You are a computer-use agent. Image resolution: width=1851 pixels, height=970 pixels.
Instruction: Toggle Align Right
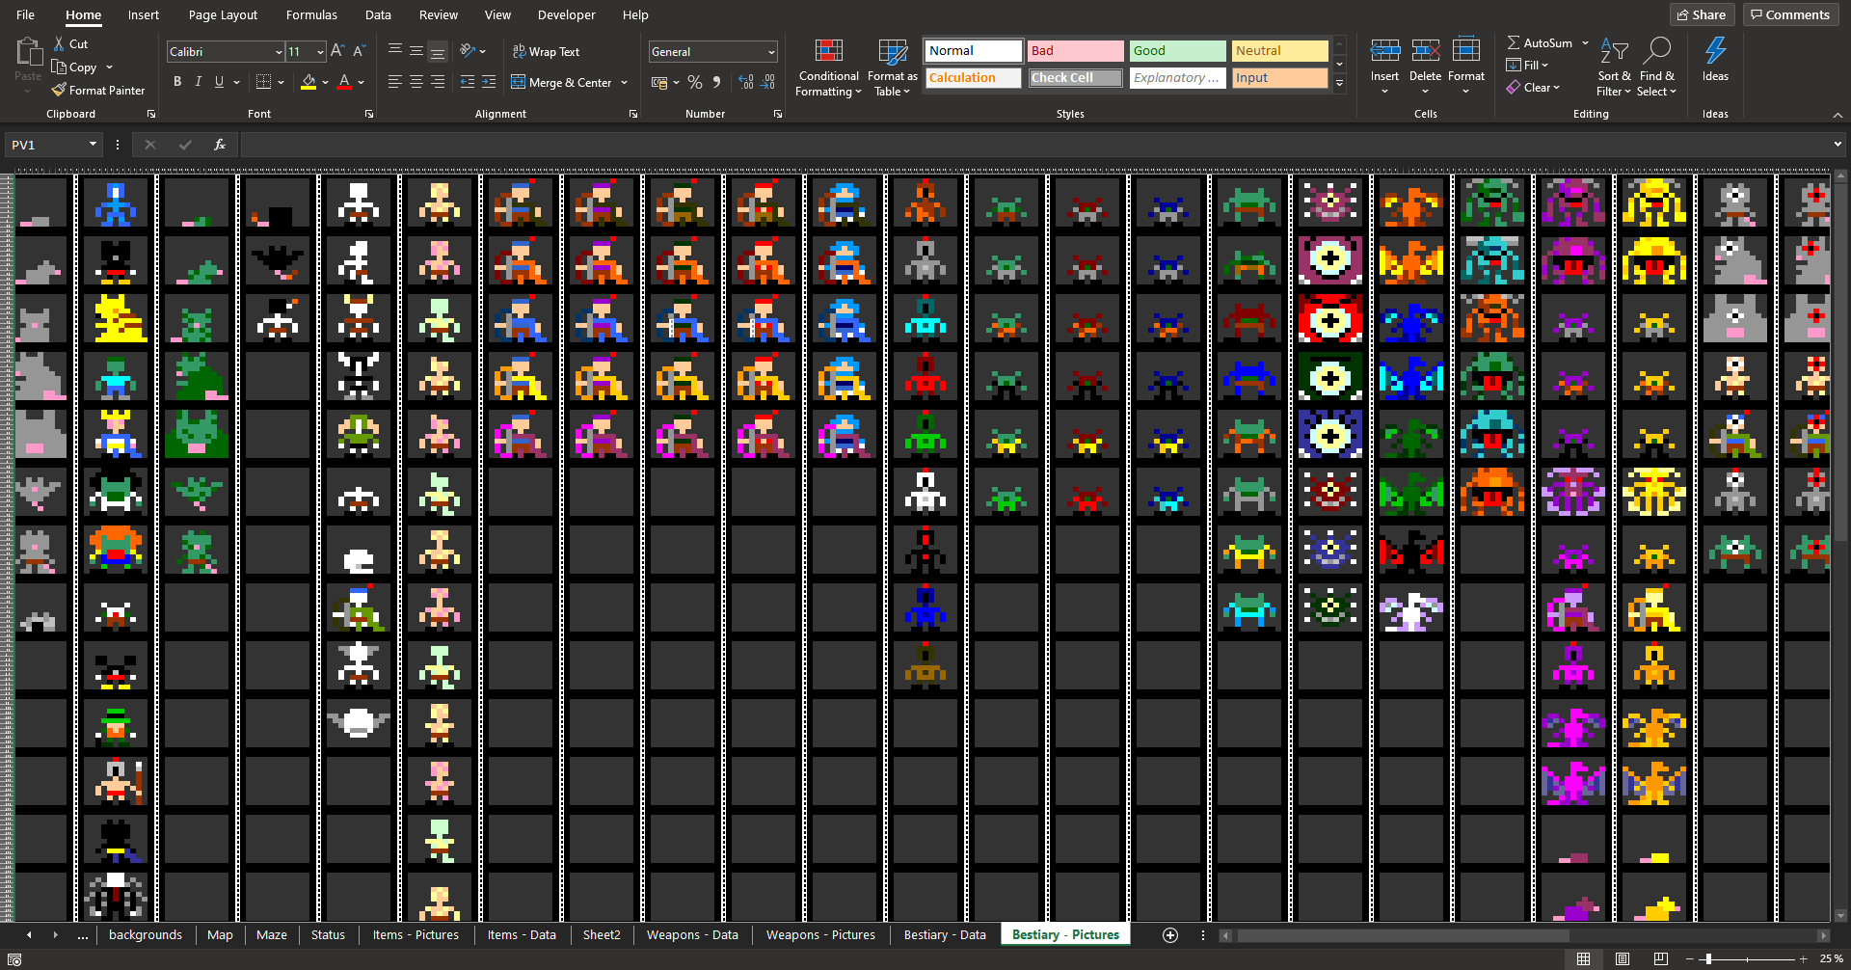click(x=438, y=82)
